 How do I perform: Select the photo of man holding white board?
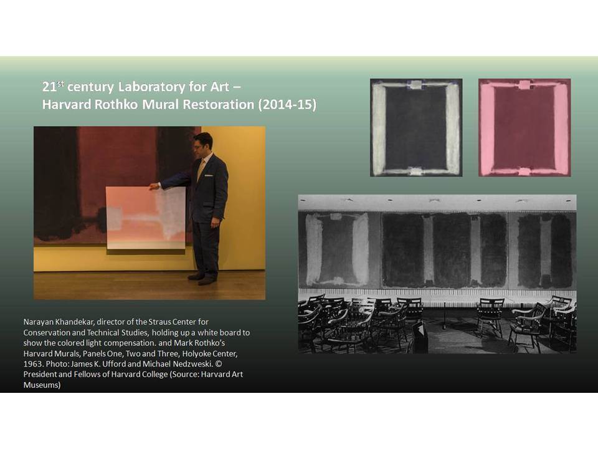tap(149, 213)
